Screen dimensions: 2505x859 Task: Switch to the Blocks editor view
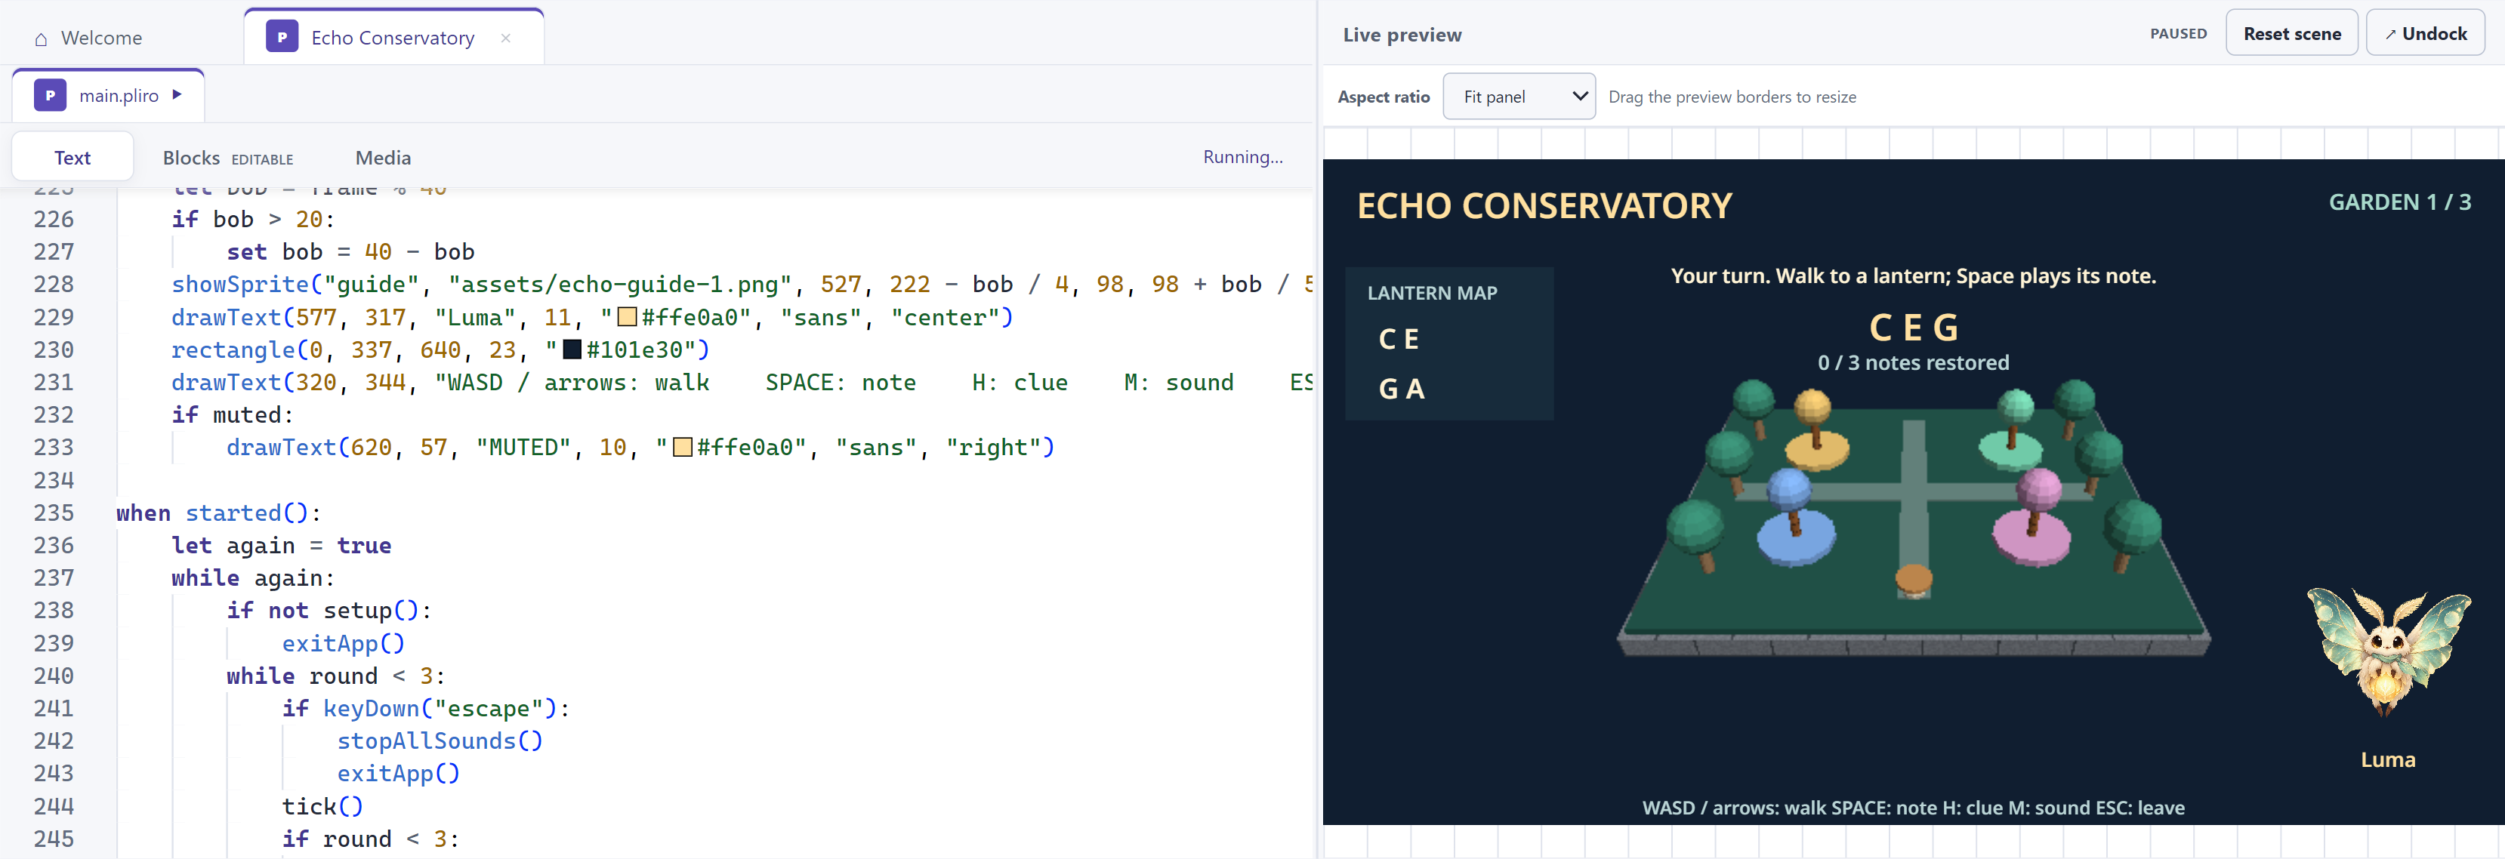[x=227, y=158]
